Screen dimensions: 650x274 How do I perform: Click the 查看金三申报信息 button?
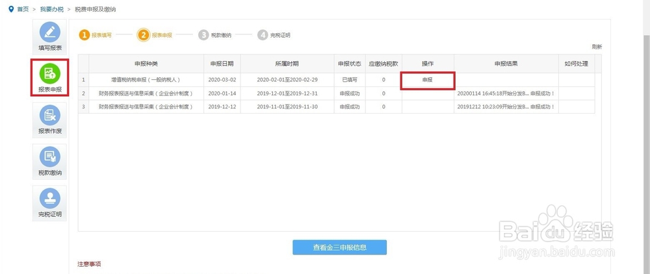coord(339,247)
